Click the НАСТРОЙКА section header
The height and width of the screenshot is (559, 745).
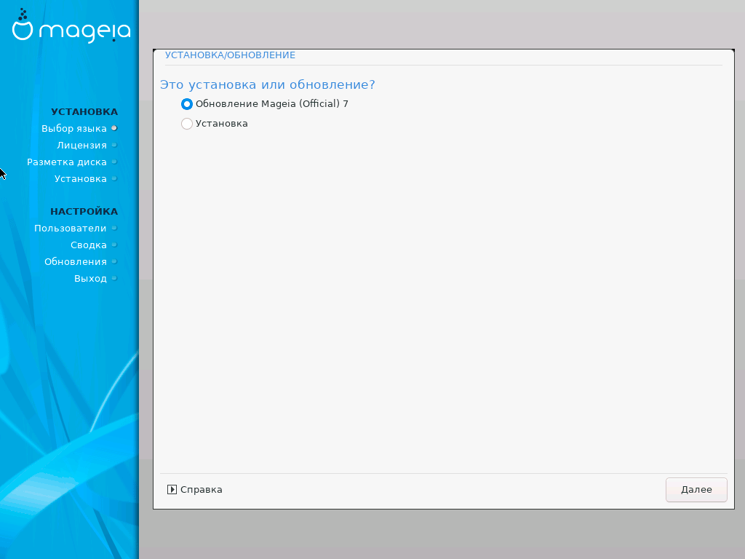point(84,211)
